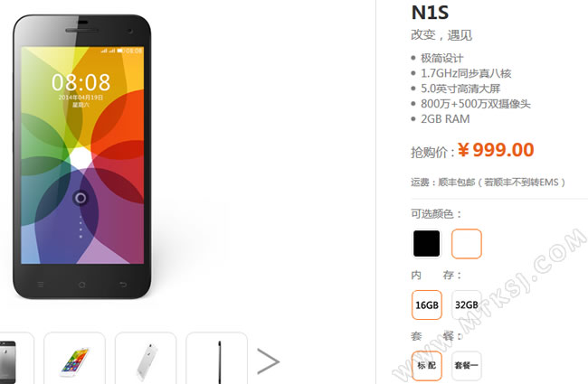This screenshot has height=384, width=588.
Task: Click the phone's front camera dot
Action: point(130,31)
